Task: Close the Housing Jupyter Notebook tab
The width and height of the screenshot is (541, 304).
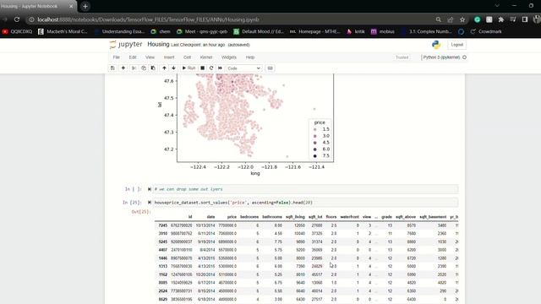Action: (x=71, y=6)
